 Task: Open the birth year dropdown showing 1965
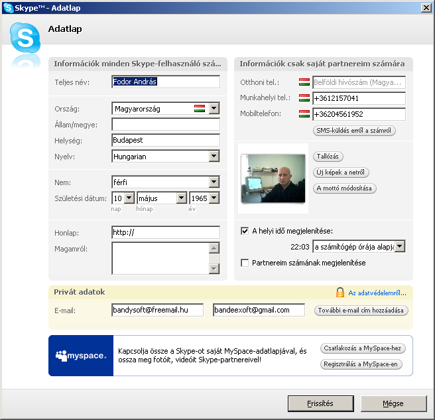pyautogui.click(x=214, y=198)
